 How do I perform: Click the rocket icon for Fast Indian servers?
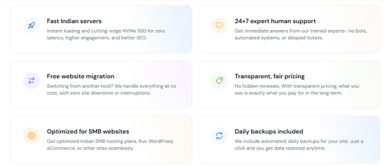(x=31, y=25)
